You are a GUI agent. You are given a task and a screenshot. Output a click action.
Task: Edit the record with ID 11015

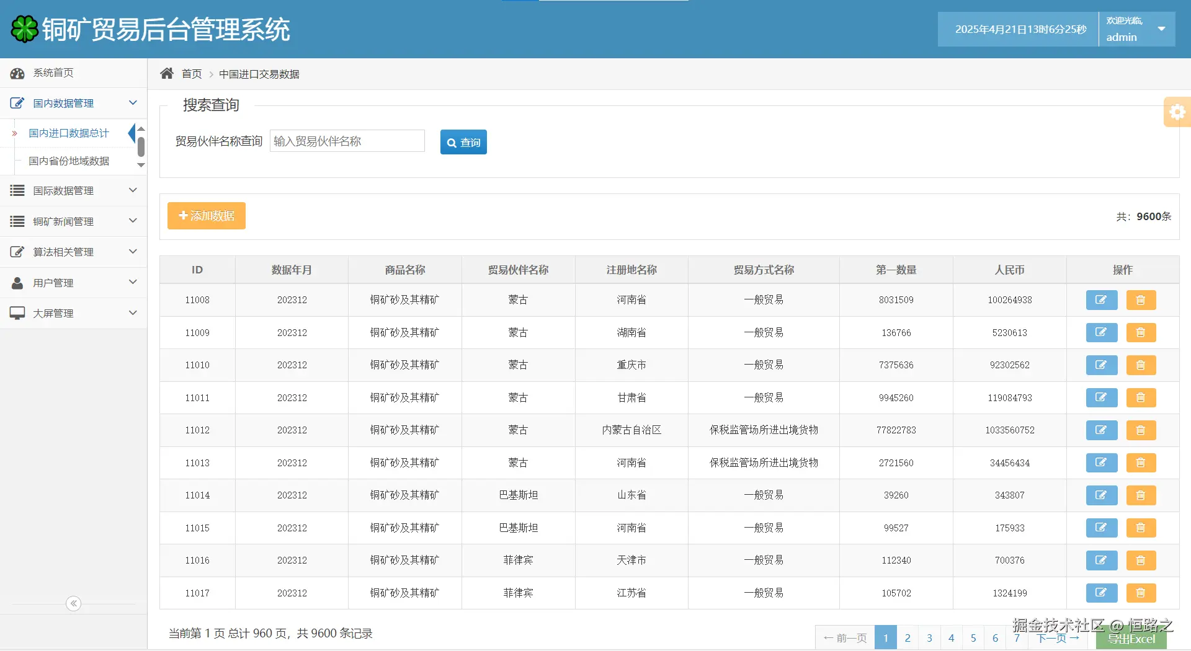1101,528
